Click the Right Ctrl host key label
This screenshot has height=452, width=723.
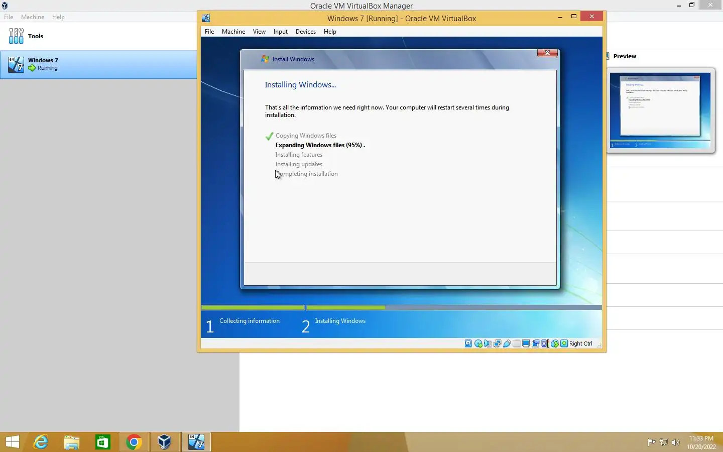coord(581,344)
